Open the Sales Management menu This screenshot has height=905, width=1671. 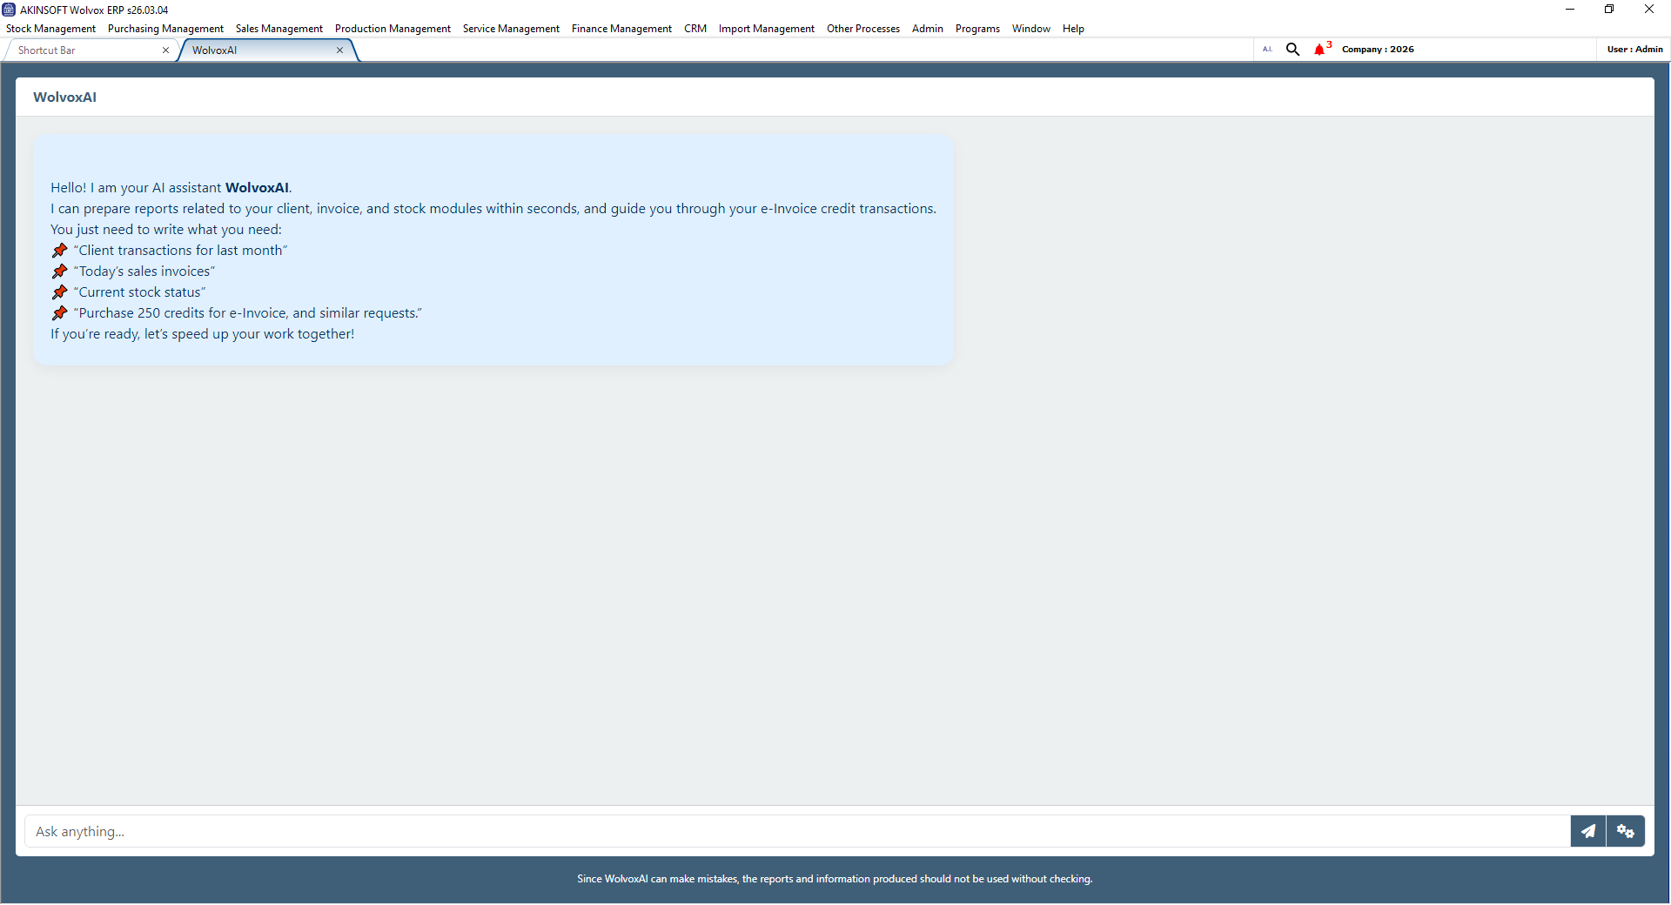[279, 29]
